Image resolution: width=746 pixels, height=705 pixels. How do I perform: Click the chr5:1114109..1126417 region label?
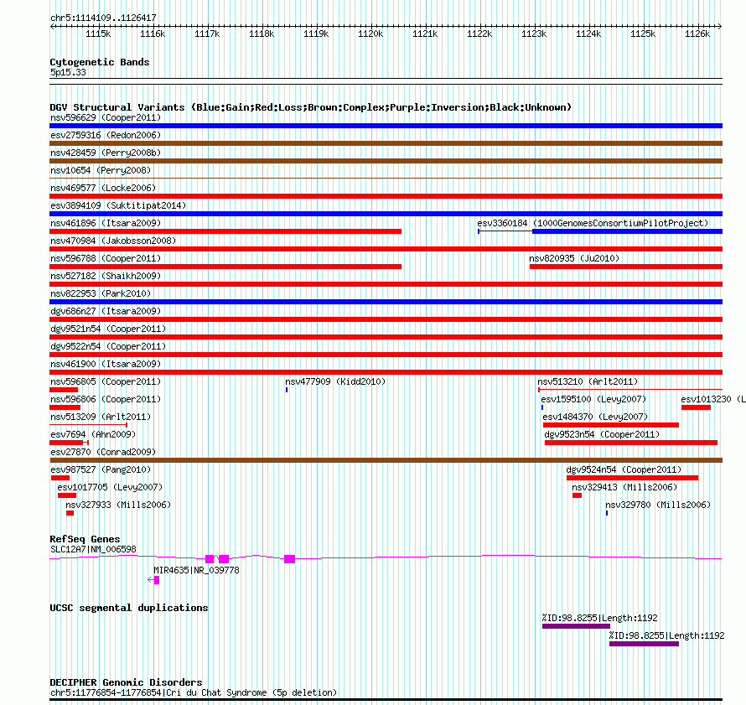(103, 18)
